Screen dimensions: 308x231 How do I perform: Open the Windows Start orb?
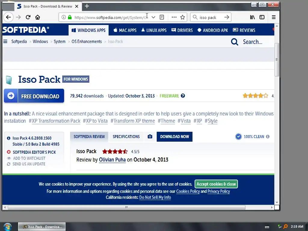click(8, 227)
